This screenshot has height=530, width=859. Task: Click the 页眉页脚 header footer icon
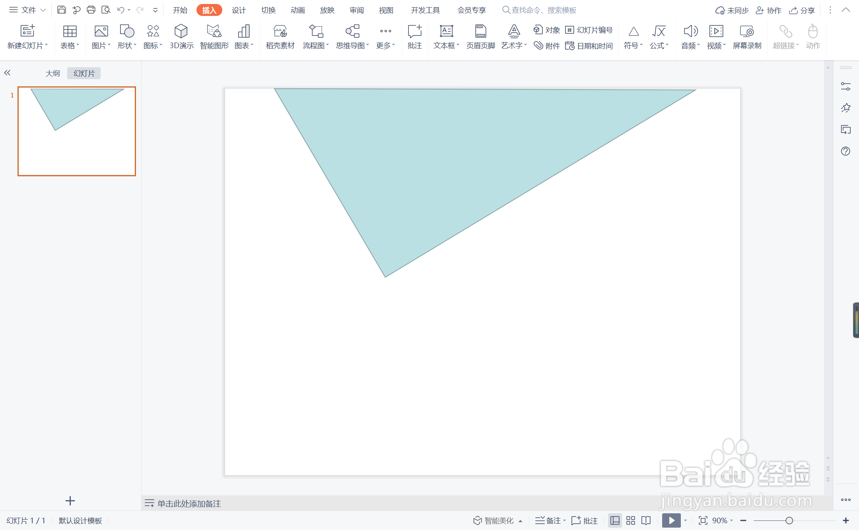pos(480,31)
